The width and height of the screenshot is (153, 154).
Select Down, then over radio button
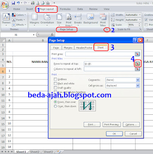point(55,102)
